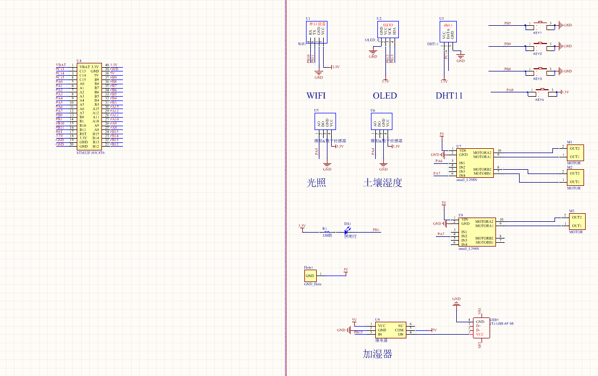Click the GND symbol right of KEY1
Screen dimensions: 598x376
[x=565, y=25]
